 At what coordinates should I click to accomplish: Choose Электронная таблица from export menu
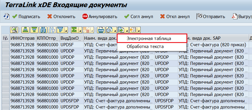point(152,38)
